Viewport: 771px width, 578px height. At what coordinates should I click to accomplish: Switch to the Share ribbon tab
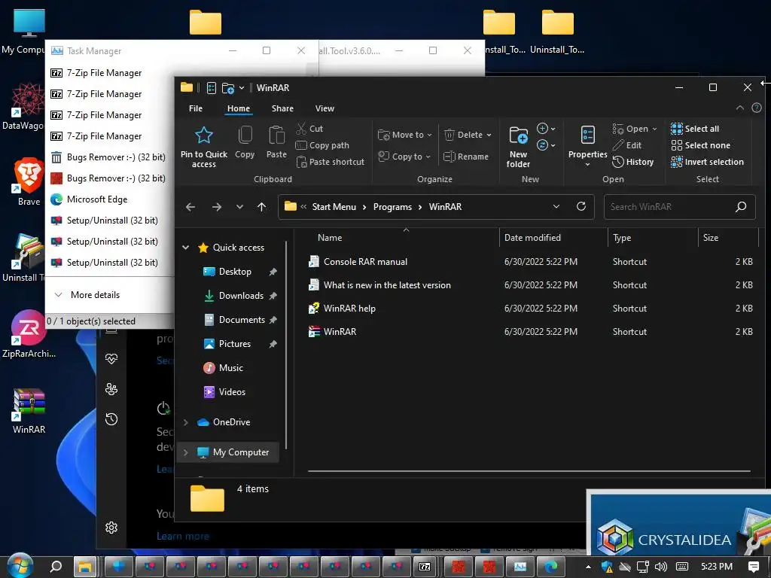tap(282, 108)
